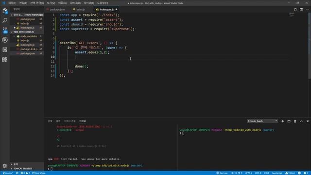
Task: Open ESLint status in status bar
Action: (290, 173)
